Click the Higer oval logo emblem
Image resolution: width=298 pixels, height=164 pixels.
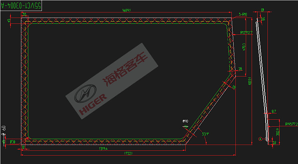pyautogui.click(x=86, y=95)
